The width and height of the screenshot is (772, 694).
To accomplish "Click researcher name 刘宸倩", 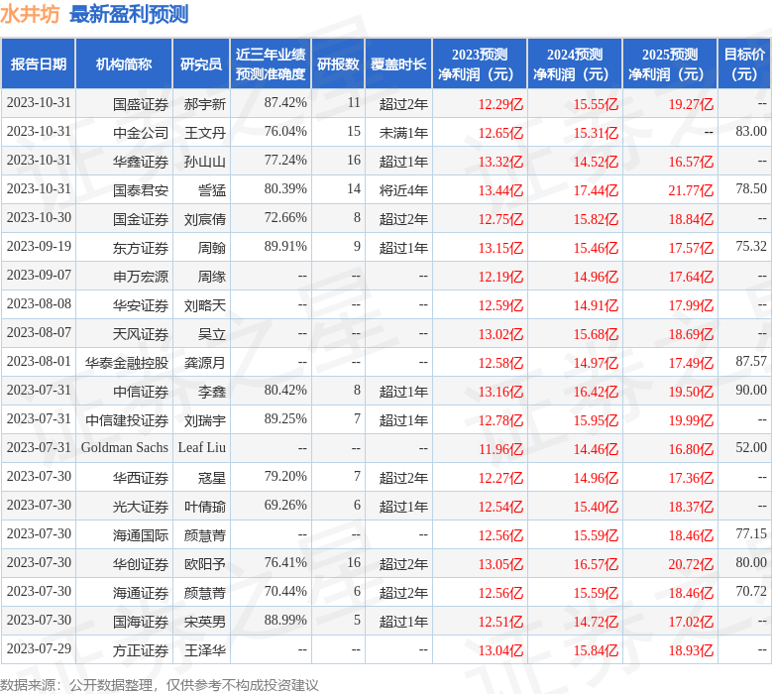I will point(205,219).
